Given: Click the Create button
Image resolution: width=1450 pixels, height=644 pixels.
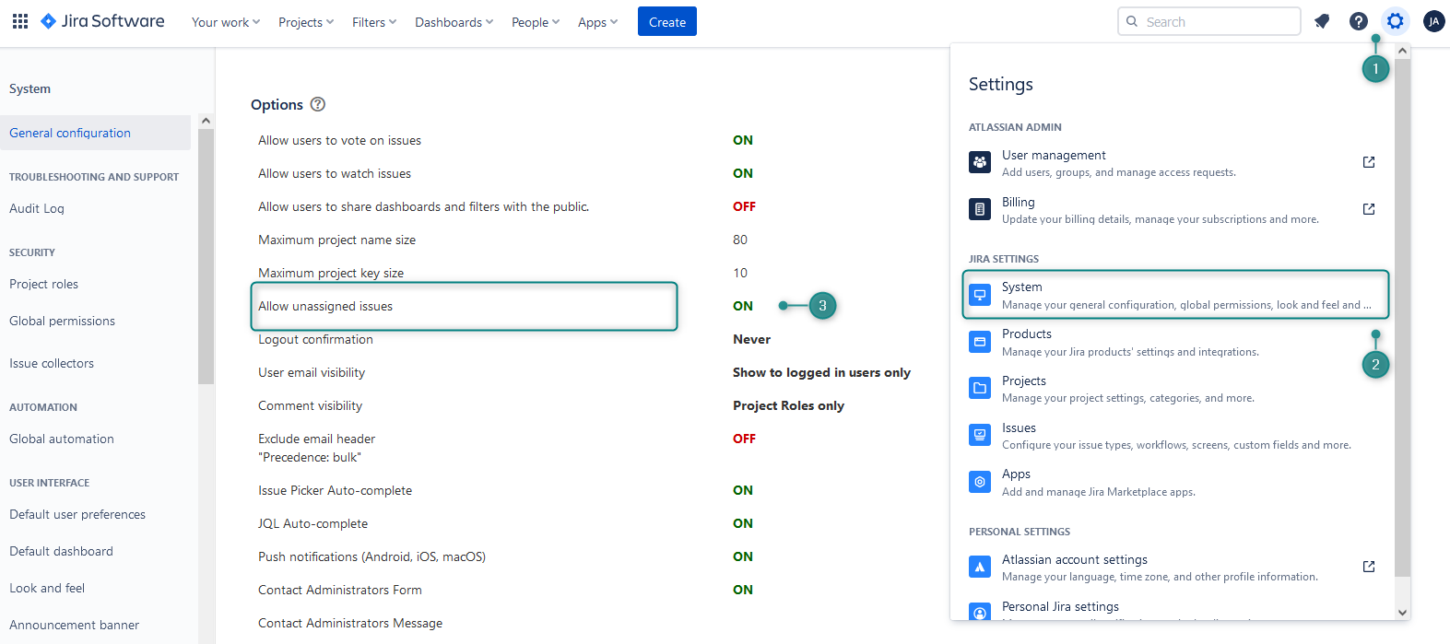Looking at the screenshot, I should pyautogui.click(x=667, y=22).
